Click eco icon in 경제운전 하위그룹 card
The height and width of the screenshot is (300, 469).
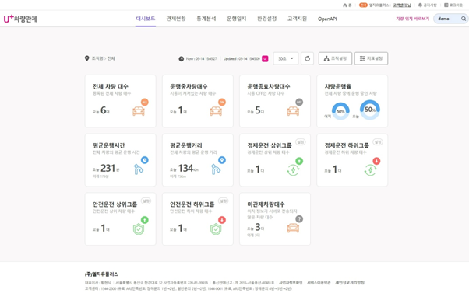click(370, 170)
